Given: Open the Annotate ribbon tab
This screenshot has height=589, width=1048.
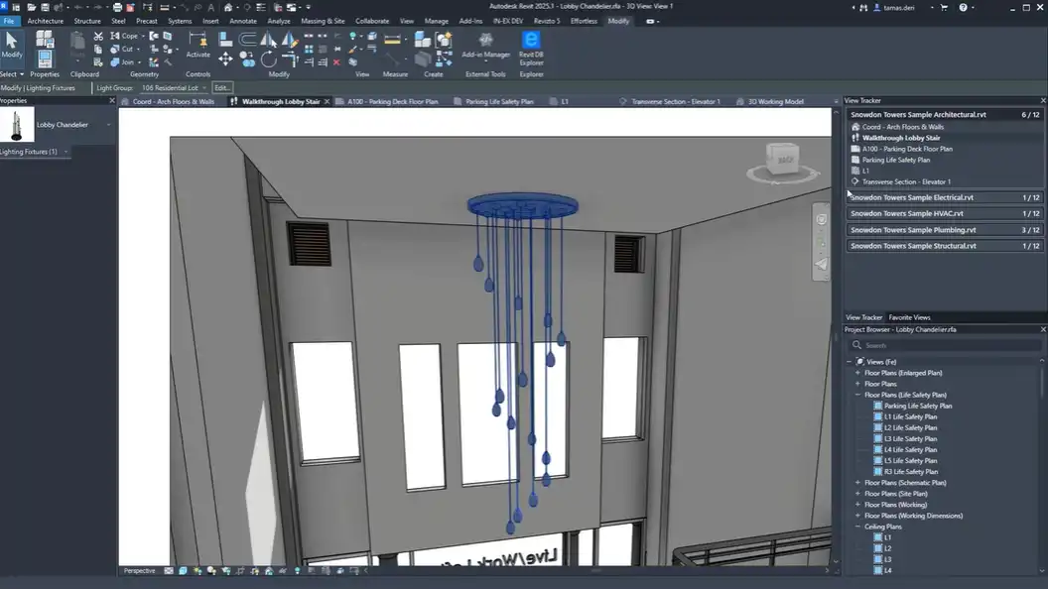Looking at the screenshot, I should click(242, 21).
